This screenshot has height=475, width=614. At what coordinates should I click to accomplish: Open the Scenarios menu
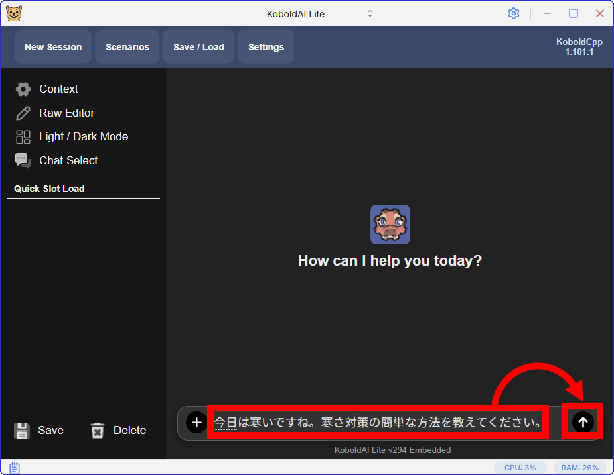point(127,47)
